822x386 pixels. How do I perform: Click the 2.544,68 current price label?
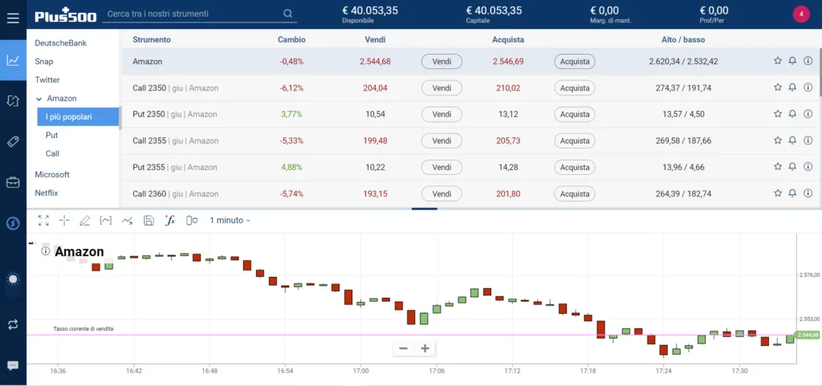coord(808,335)
